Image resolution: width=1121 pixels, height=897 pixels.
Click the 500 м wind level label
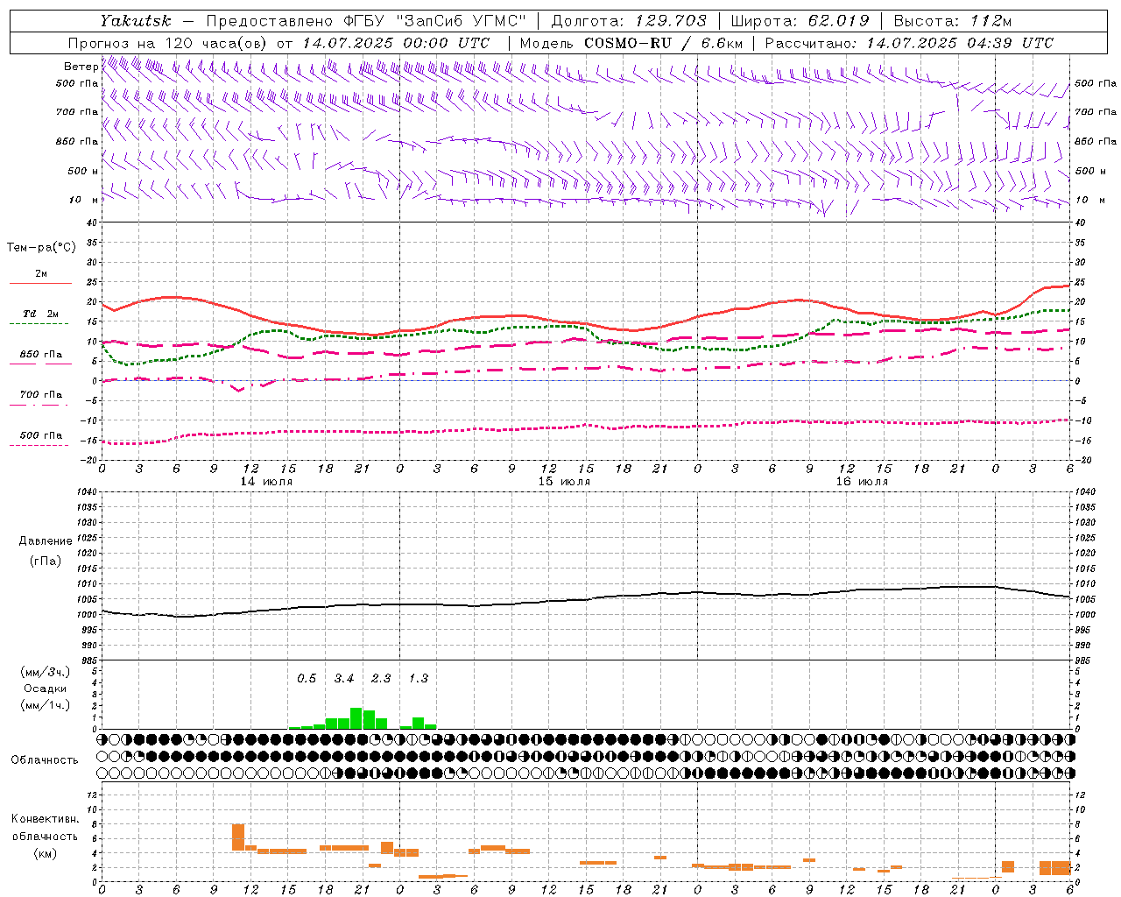[83, 171]
